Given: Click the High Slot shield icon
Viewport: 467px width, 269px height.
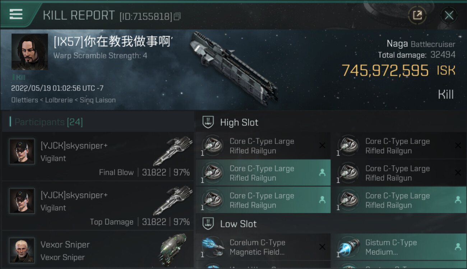Looking at the screenshot, I should [x=208, y=122].
